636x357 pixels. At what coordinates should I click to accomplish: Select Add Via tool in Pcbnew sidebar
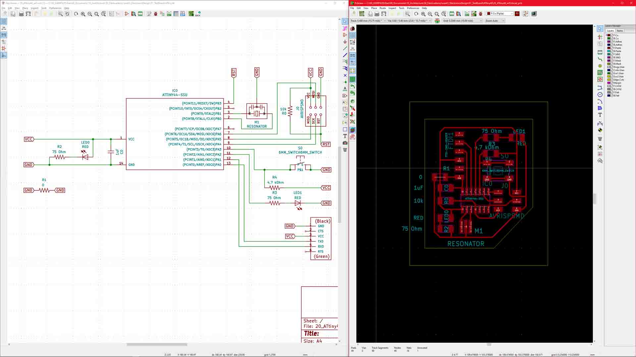pyautogui.click(x=600, y=66)
